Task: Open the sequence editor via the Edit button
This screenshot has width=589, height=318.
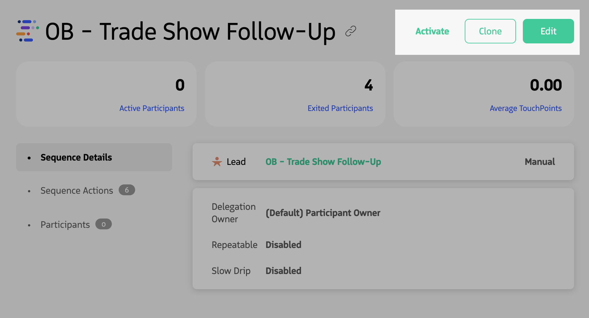Action: point(548,31)
